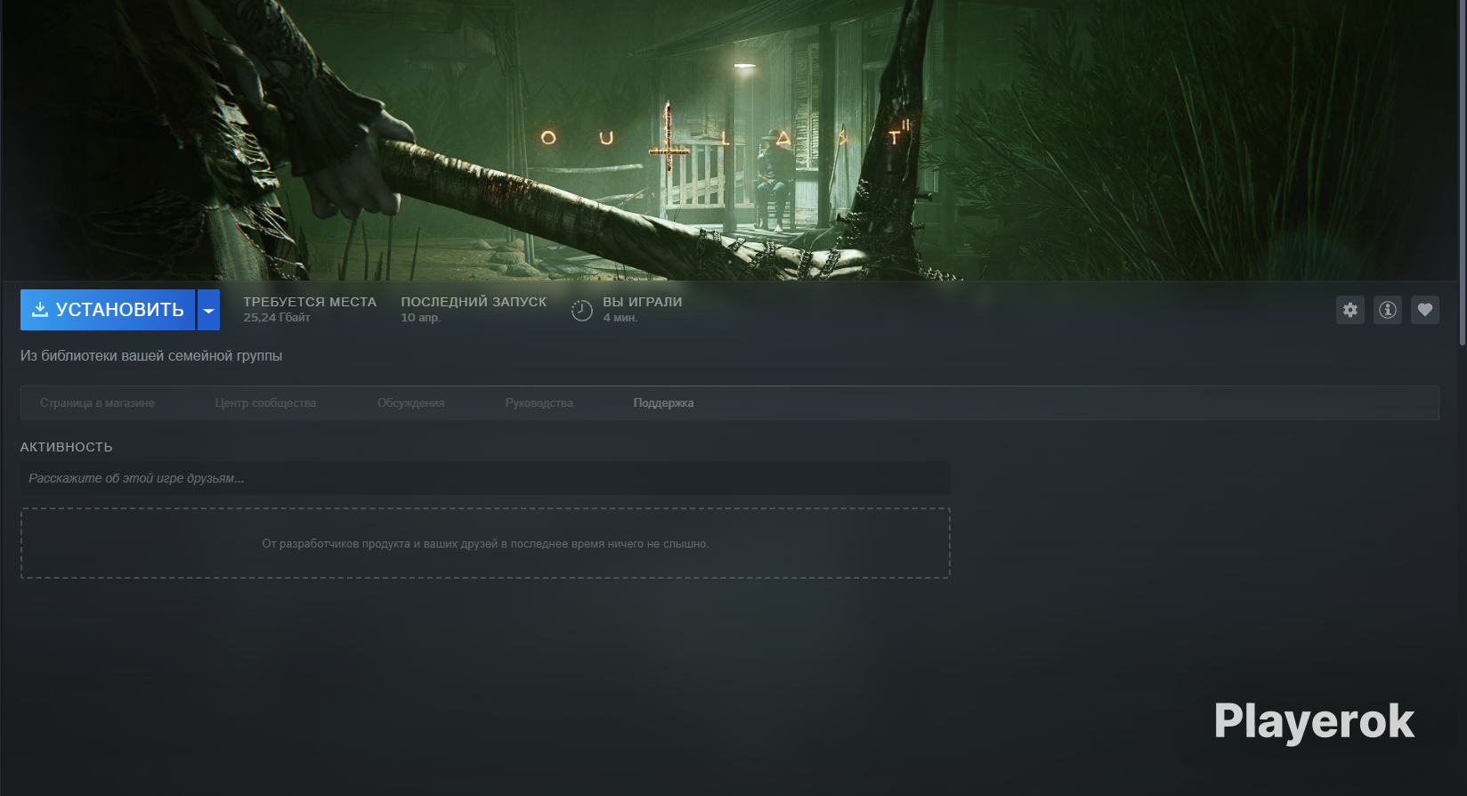Open game settings via gear icon
Image resolution: width=1467 pixels, height=796 pixels.
1350,310
